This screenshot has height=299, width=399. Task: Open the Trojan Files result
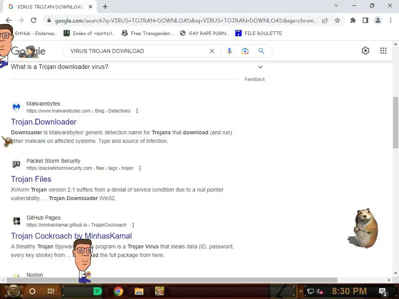[31, 179]
